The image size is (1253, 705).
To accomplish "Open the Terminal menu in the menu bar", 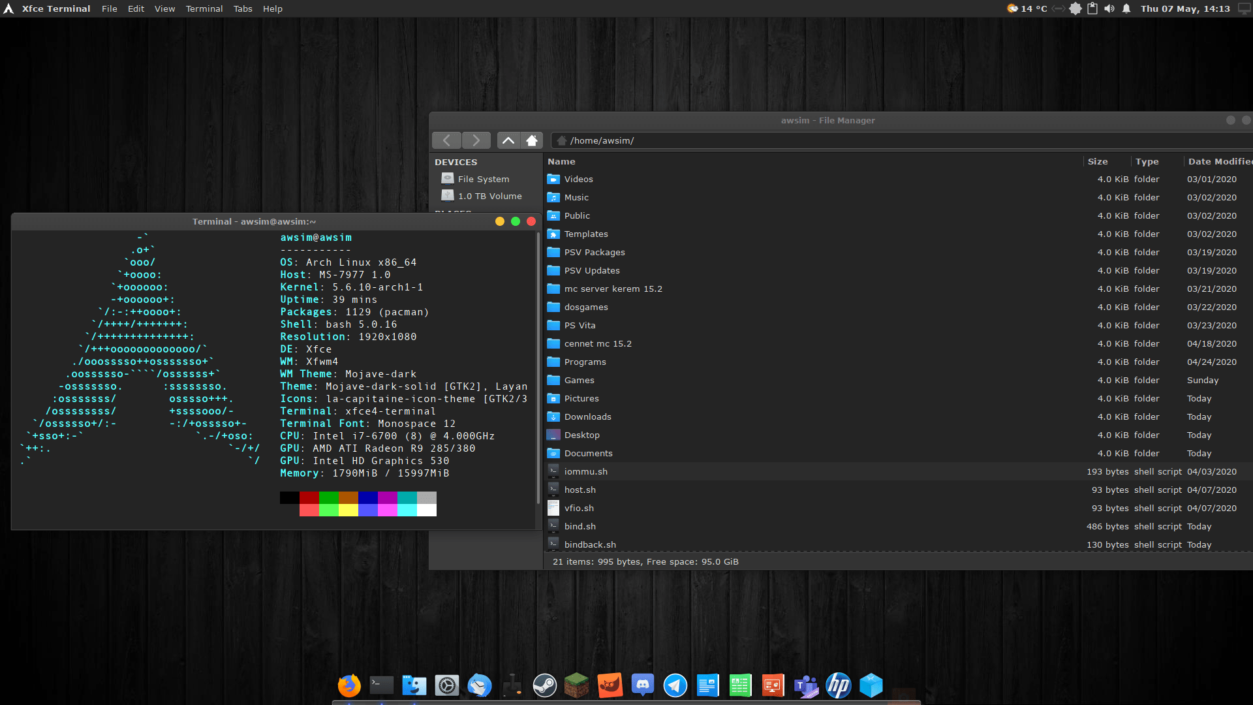I will coord(204,8).
